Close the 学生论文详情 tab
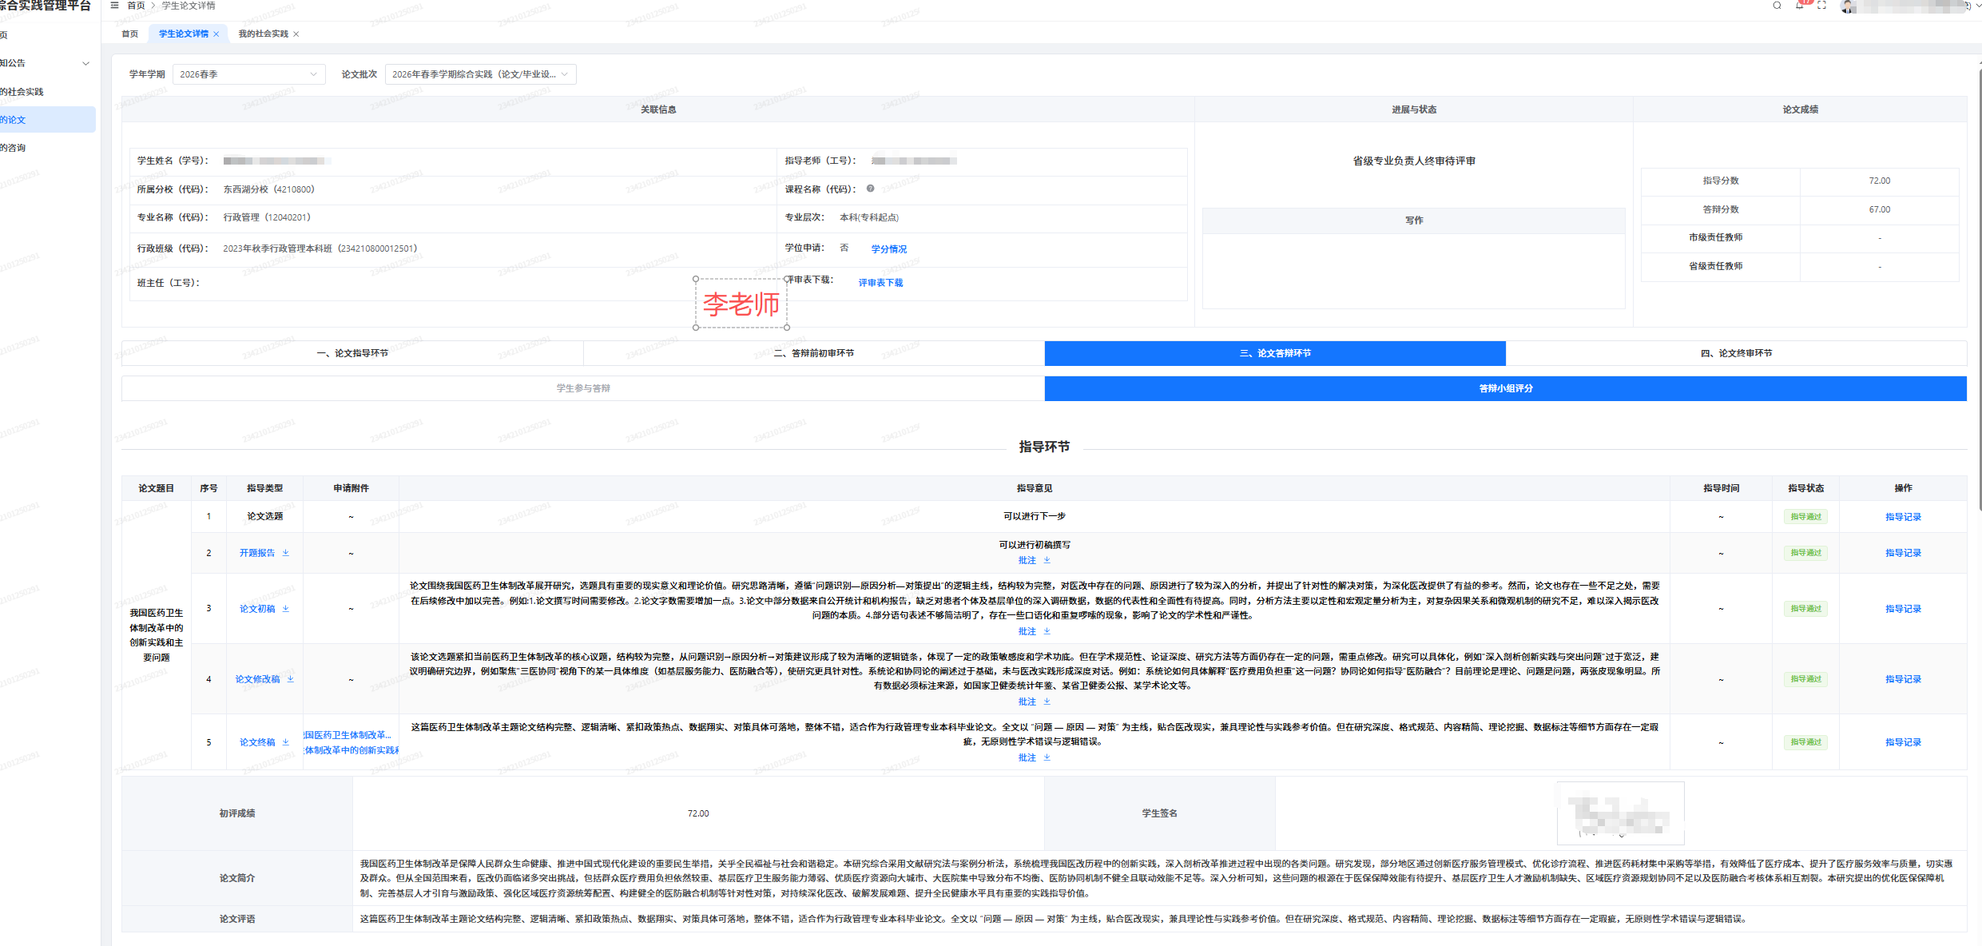Viewport: 1982px width, 946px height. pyautogui.click(x=216, y=34)
